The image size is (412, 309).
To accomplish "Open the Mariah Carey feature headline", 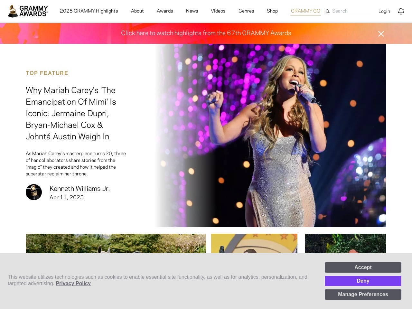I will click(x=71, y=113).
